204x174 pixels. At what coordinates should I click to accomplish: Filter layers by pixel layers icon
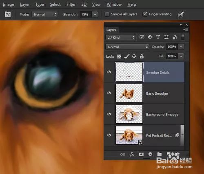142,37
